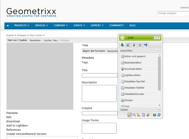Select the Metadaten-Textfeld component icon

pos(122,88)
